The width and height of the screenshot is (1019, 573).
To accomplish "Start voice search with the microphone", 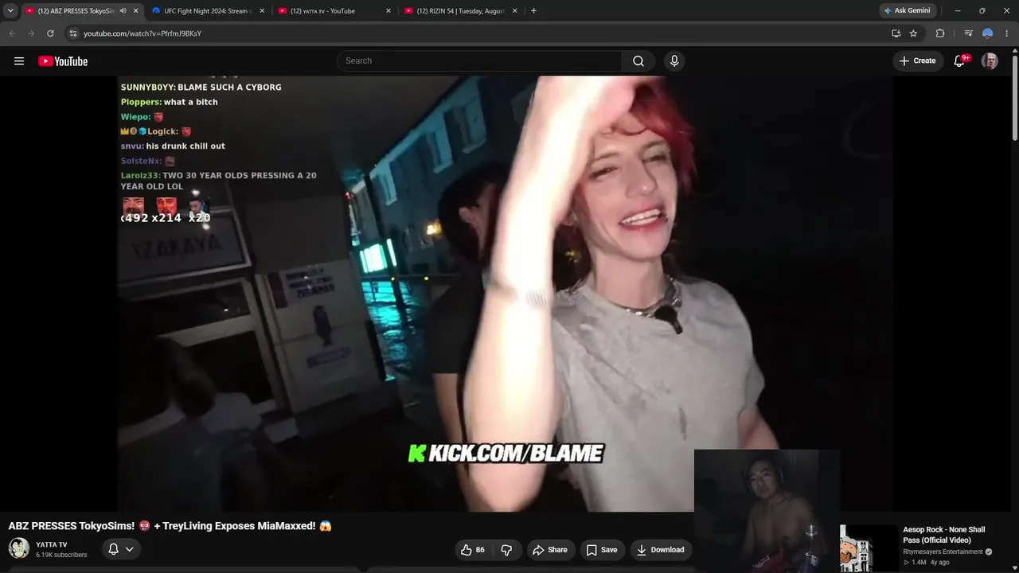I will click(674, 61).
